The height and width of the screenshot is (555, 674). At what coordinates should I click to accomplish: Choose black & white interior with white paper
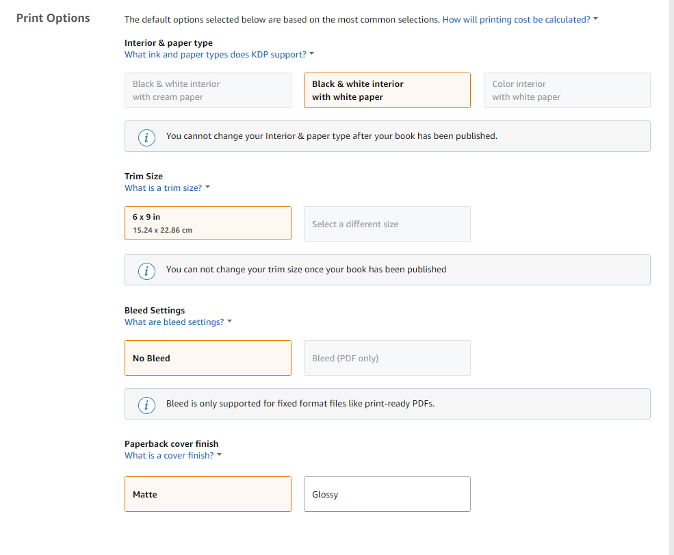pos(387,90)
